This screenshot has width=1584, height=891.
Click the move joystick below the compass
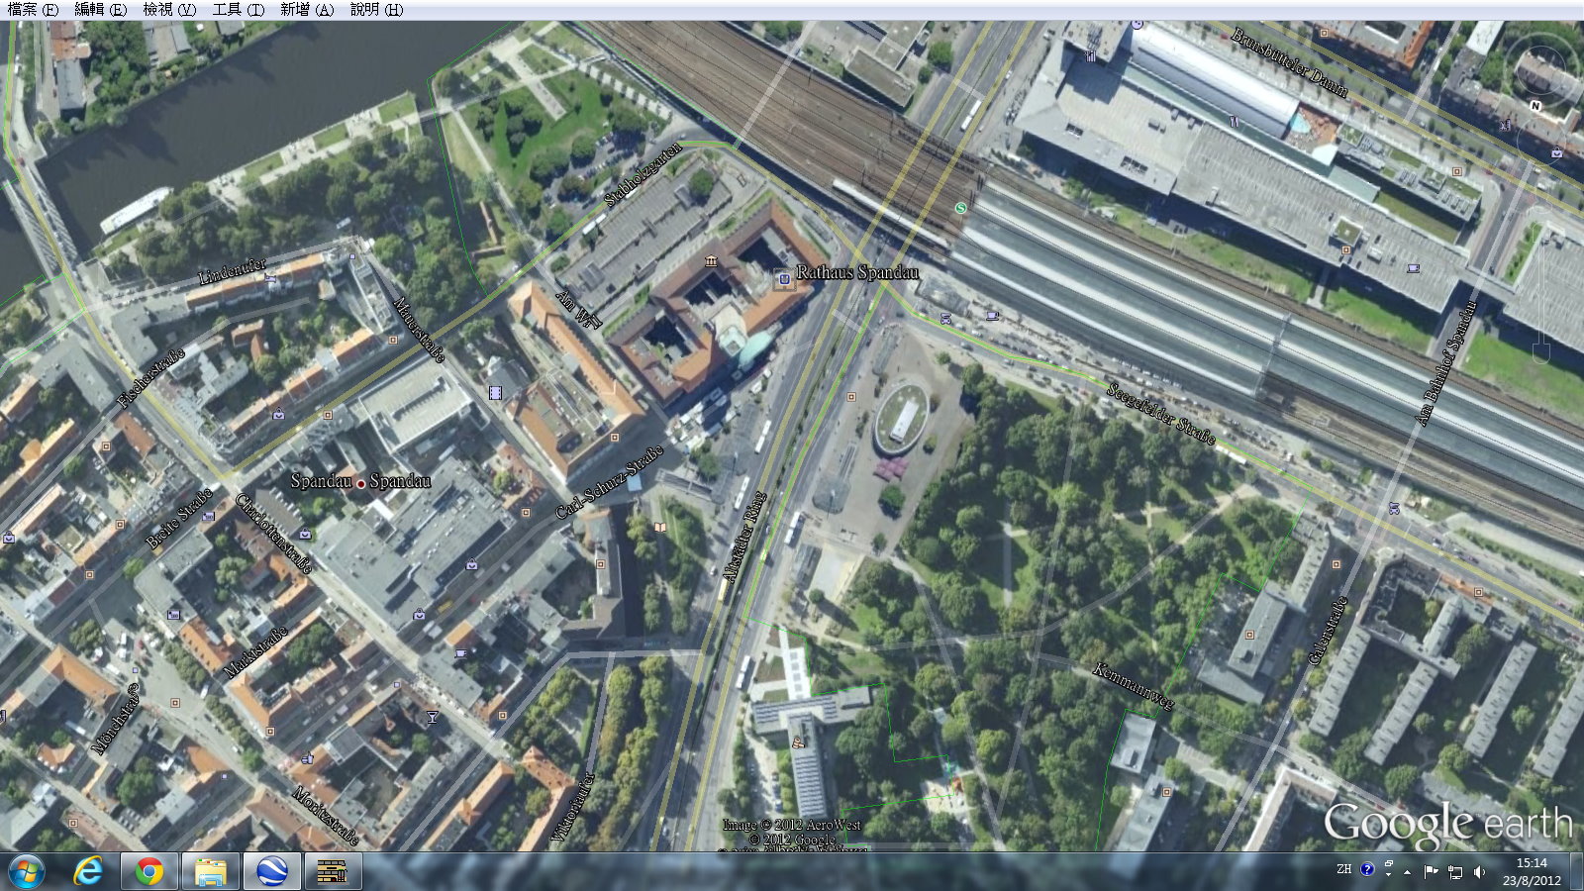tap(1541, 141)
